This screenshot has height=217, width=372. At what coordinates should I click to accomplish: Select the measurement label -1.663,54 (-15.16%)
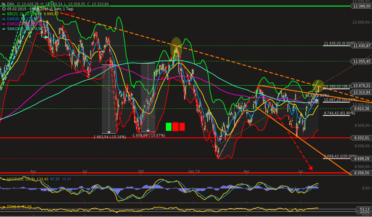coord(109,137)
